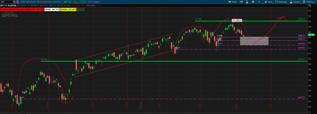317x114 pixels.
Task: Open the Studies menu
Action: (x=295, y=2)
